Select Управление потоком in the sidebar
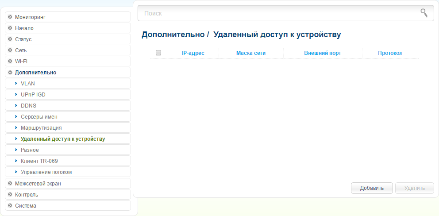The height and width of the screenshot is (216, 439). tap(46, 172)
